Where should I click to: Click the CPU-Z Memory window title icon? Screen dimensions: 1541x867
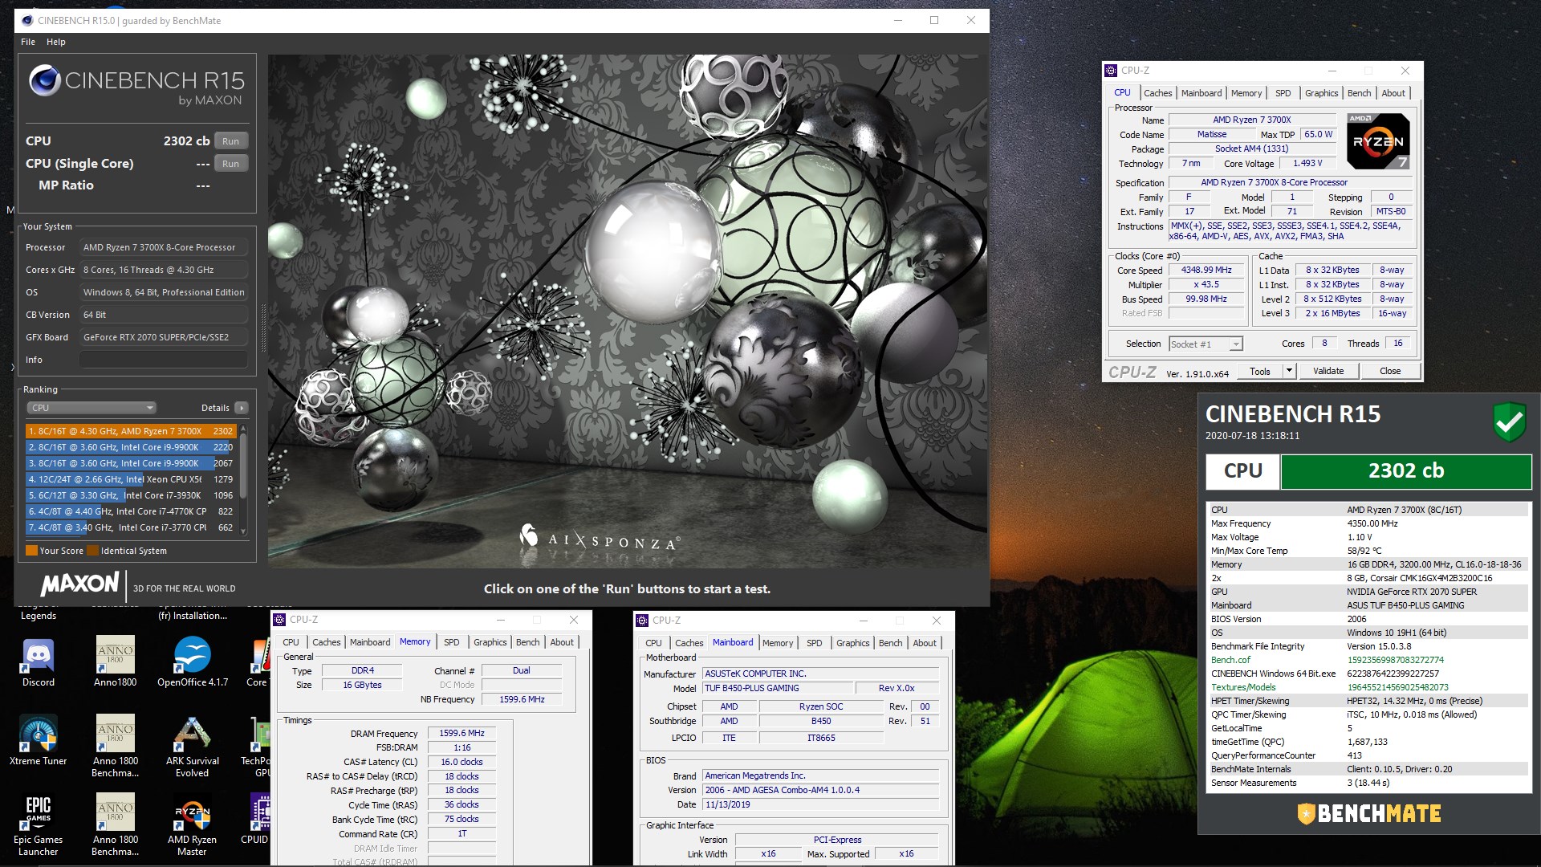[x=279, y=620]
